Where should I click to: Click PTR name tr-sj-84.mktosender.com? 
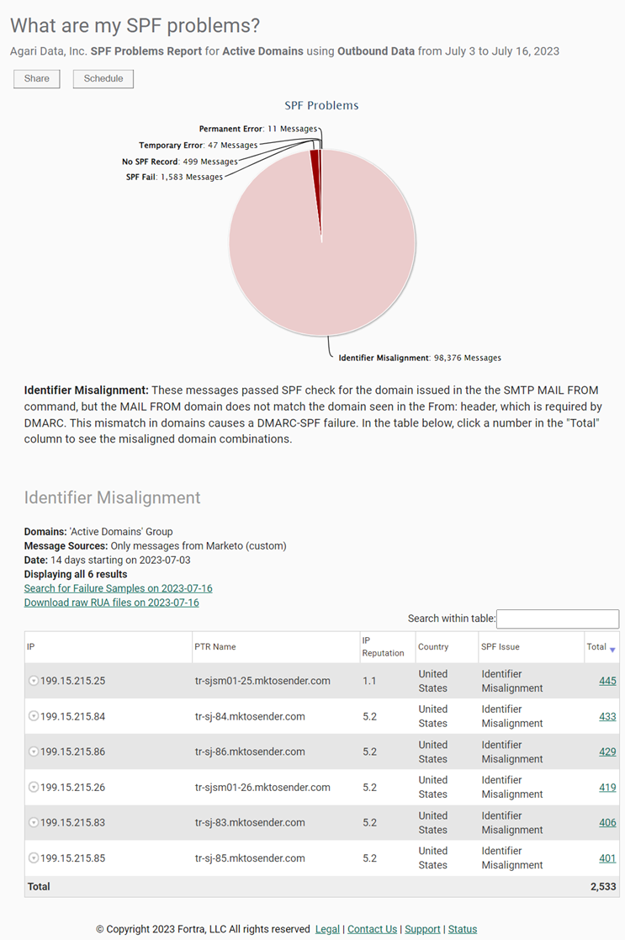tap(250, 716)
